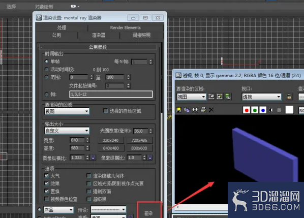
Task: Toggle the 效果 checkbox
Action: 47,183
